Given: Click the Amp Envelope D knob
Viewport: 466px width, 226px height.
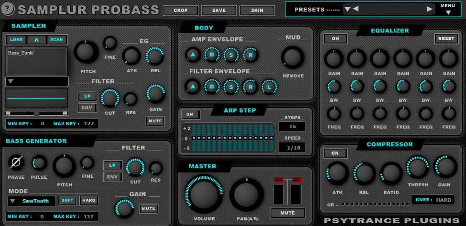Looking at the screenshot, I should [212, 55].
